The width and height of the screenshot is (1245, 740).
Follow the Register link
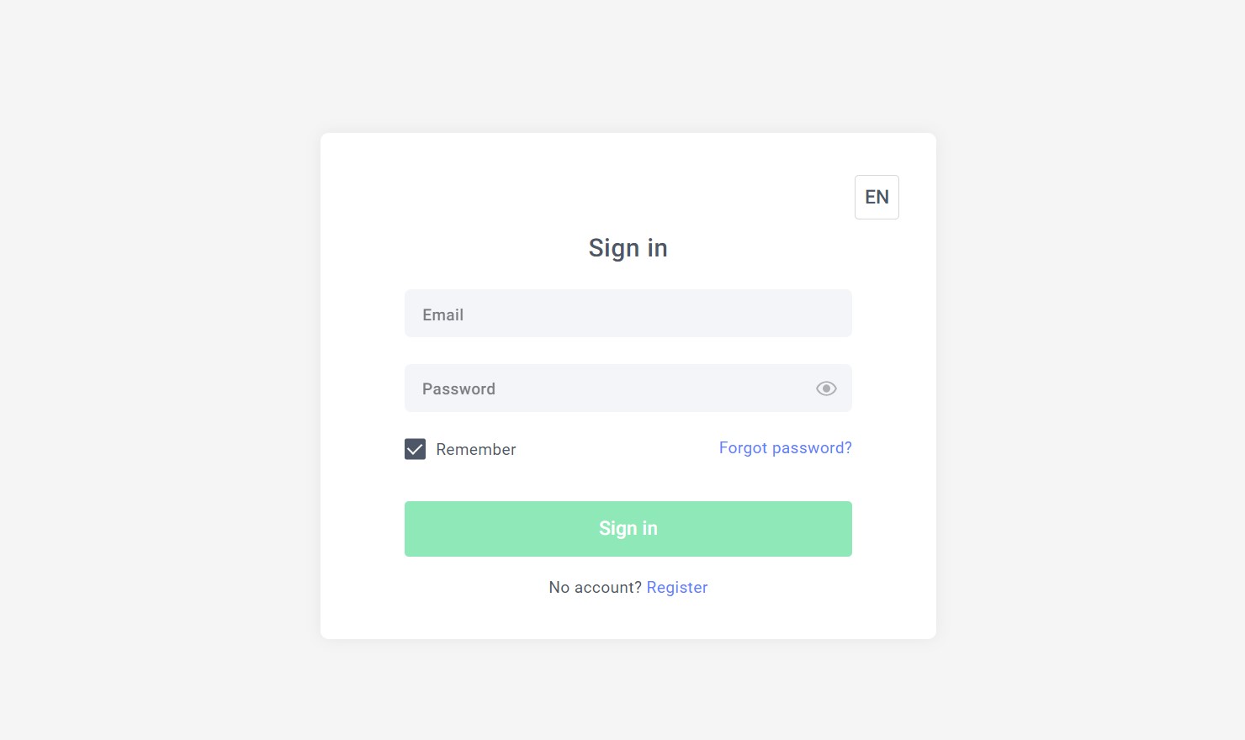tap(677, 588)
